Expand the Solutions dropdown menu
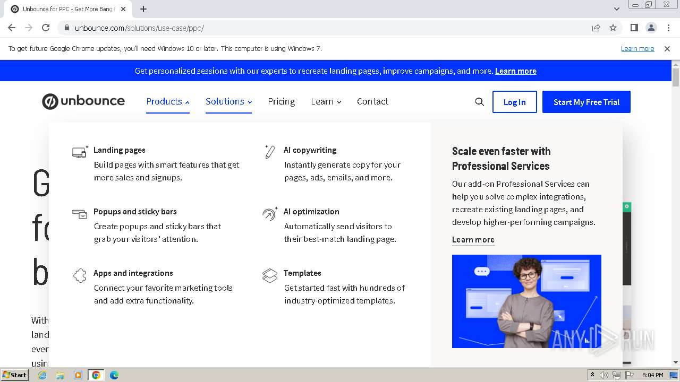The width and height of the screenshot is (680, 382). pos(228,102)
